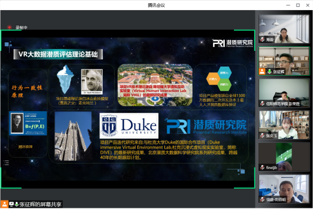Screen dimensions: 313x209
Task: Select the bottom participant video thumbnail
Action: (x=284, y=189)
